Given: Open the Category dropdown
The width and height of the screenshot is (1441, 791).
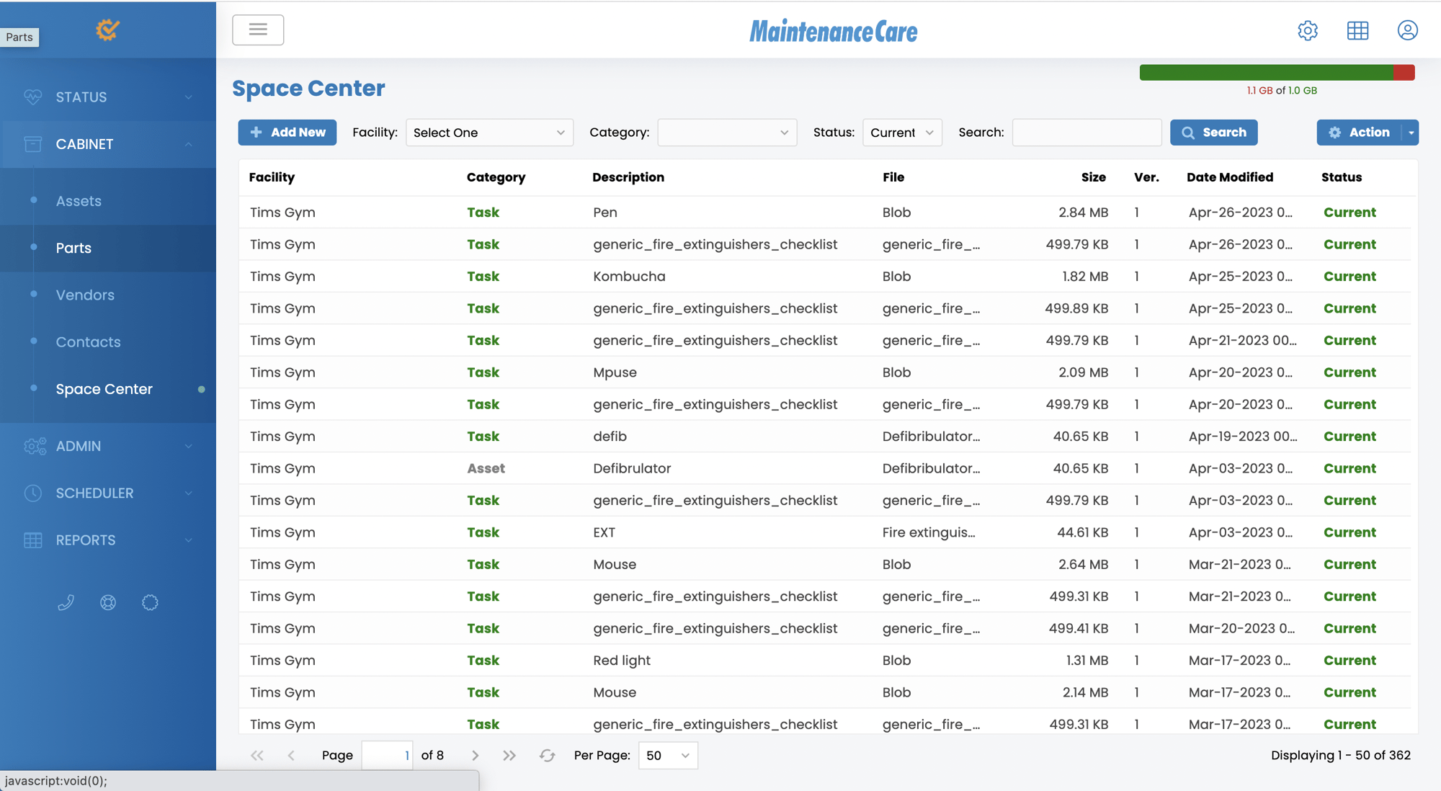Looking at the screenshot, I should pyautogui.click(x=727, y=133).
